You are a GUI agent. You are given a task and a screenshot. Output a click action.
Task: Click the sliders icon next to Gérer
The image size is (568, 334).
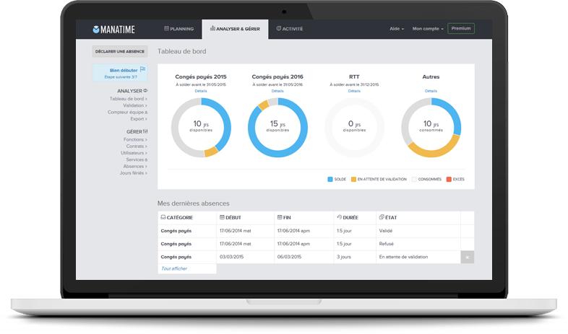pyautogui.click(x=145, y=131)
